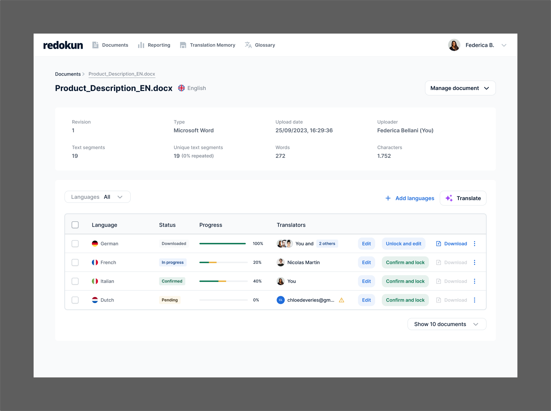
Task: Click the Glossary translate icon
Action: point(248,45)
